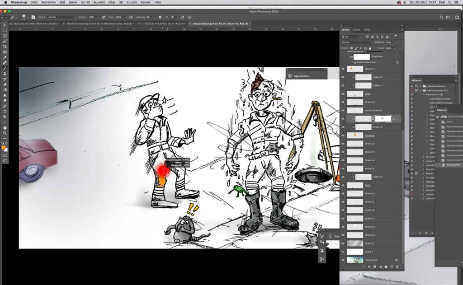Screen dimensions: 463x285
Task: Toggle visibility of Ebene 31 layer
Action: [x=343, y=69]
